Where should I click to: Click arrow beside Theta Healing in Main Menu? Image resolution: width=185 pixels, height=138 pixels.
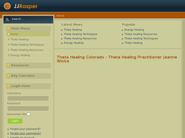tap(9, 39)
